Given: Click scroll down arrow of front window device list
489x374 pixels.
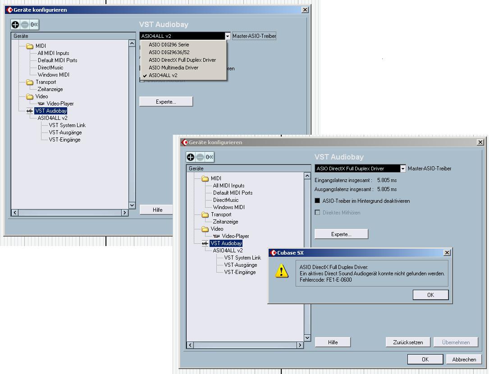Looking at the screenshot, I should coord(307,338).
